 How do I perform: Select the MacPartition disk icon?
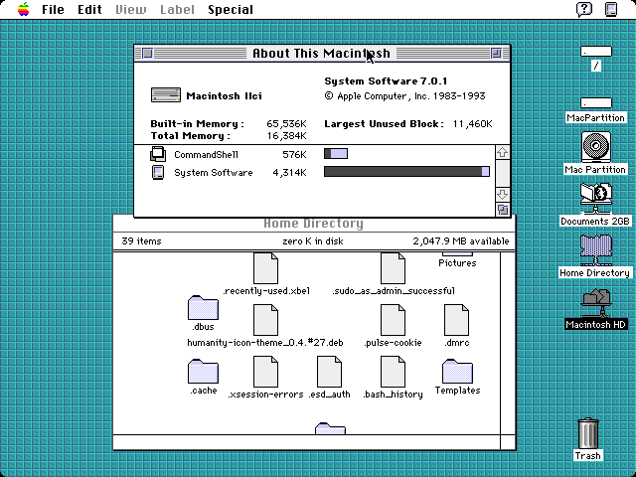pyautogui.click(x=596, y=103)
